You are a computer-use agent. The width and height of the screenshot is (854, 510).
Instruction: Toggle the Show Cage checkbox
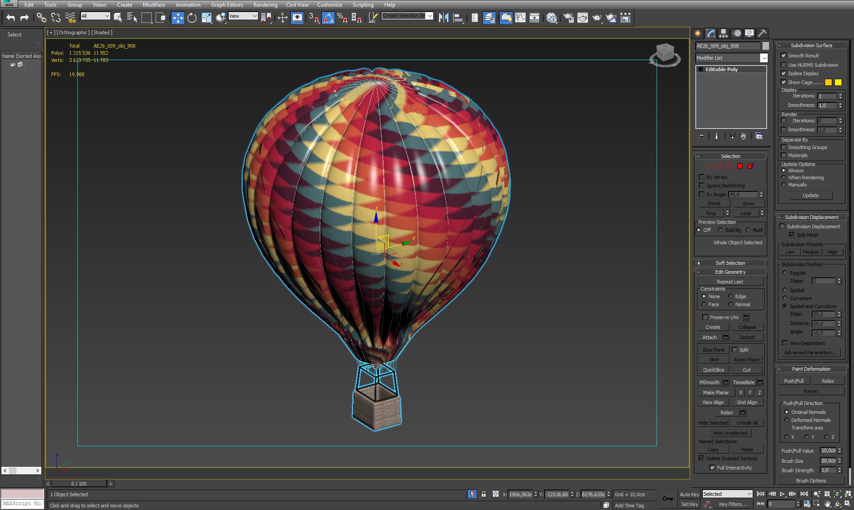click(784, 82)
